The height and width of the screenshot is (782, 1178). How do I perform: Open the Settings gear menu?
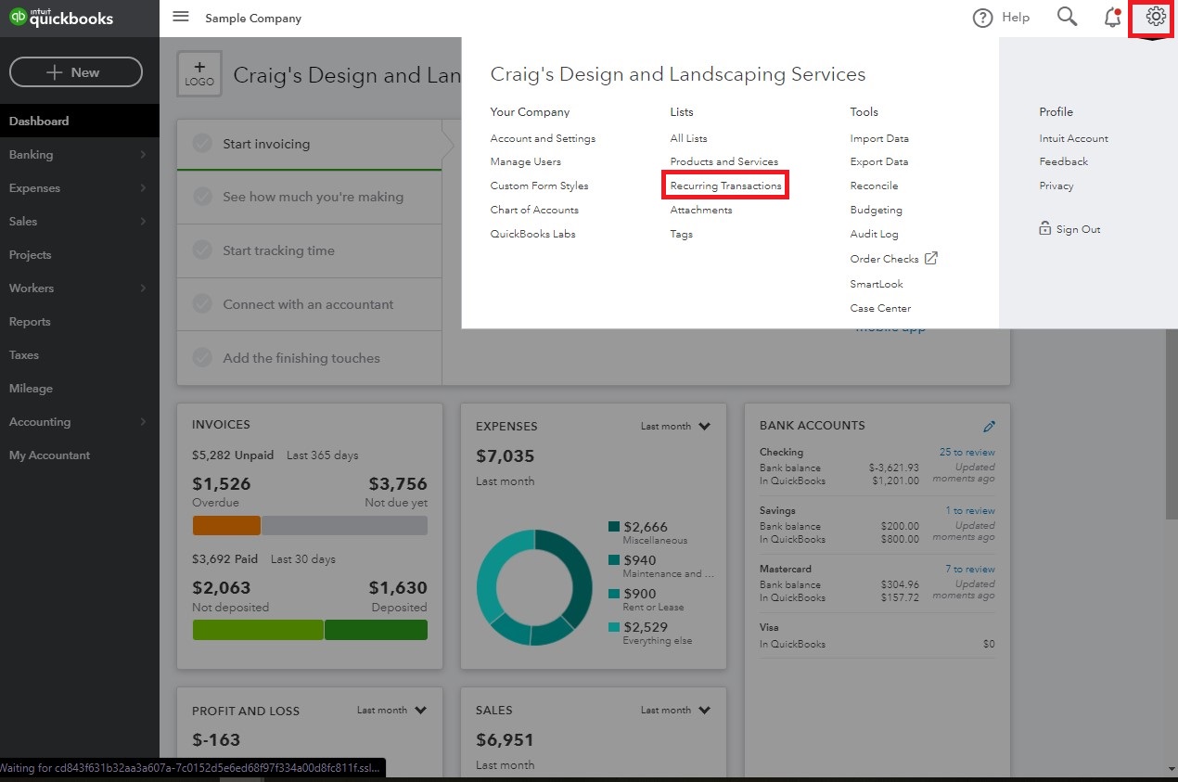click(1153, 17)
